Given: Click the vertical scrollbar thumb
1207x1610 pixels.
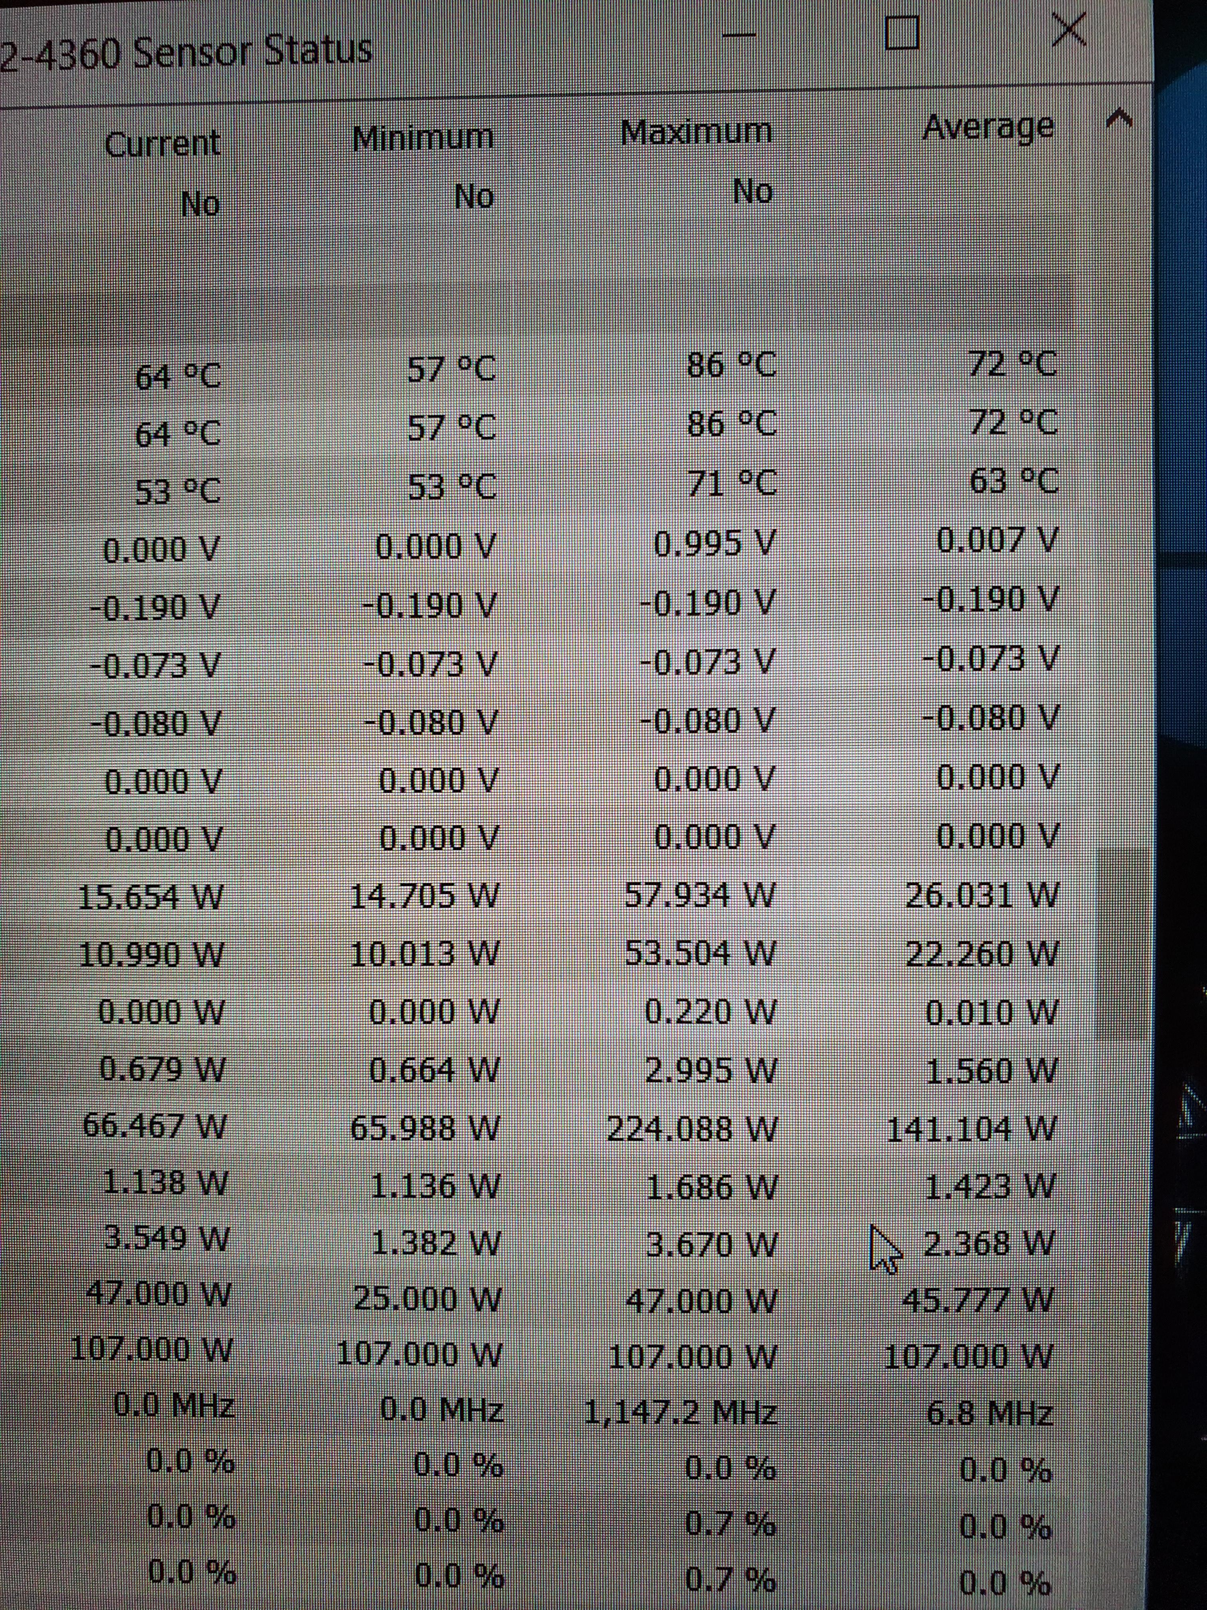Looking at the screenshot, I should 1123,943.
